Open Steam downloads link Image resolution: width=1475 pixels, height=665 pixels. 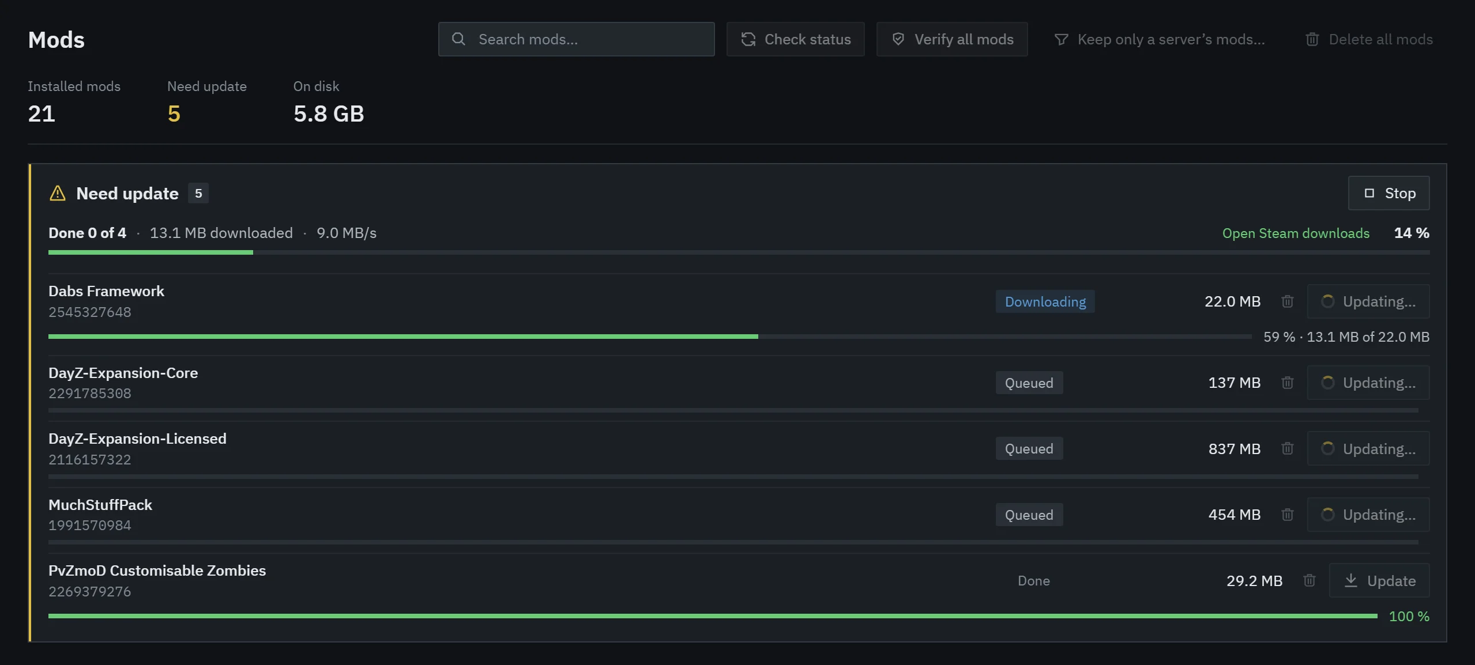tap(1296, 233)
